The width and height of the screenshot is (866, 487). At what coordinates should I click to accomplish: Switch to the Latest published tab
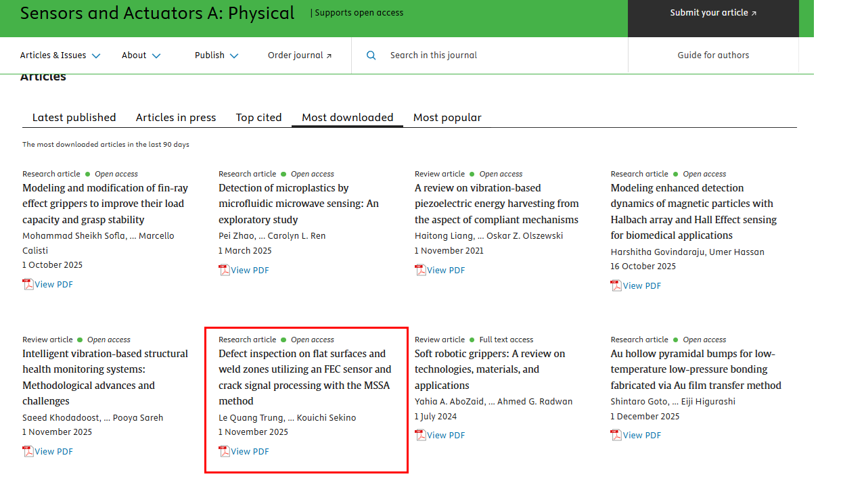click(74, 118)
